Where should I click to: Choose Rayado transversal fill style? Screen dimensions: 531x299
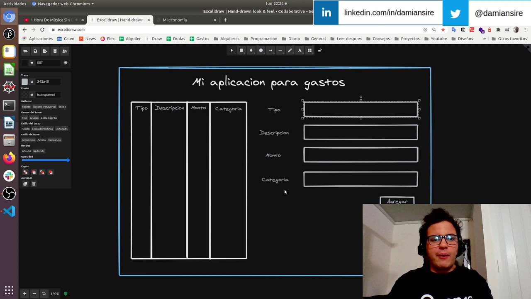point(44,107)
